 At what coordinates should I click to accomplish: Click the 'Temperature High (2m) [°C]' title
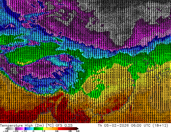point(27,126)
